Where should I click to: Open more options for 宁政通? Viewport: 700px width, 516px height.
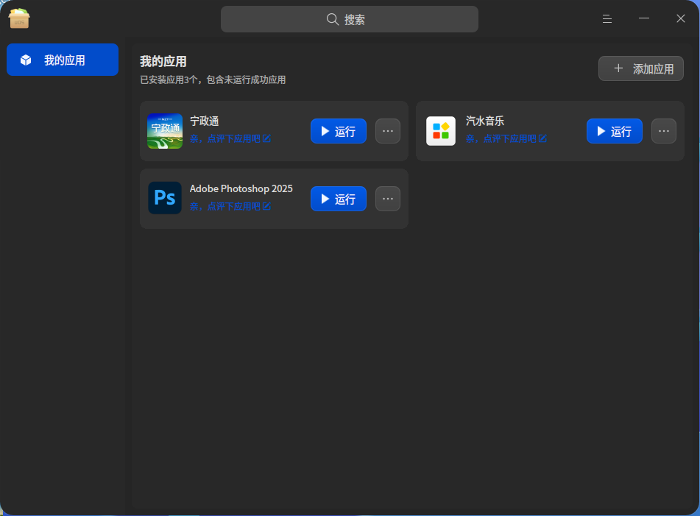point(387,131)
